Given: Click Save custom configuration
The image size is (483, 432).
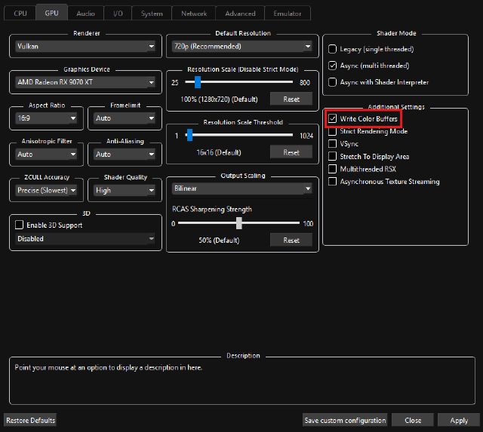Looking at the screenshot, I should click(345, 420).
